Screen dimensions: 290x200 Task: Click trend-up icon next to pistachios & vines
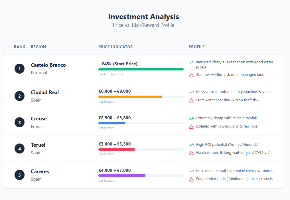191,92
